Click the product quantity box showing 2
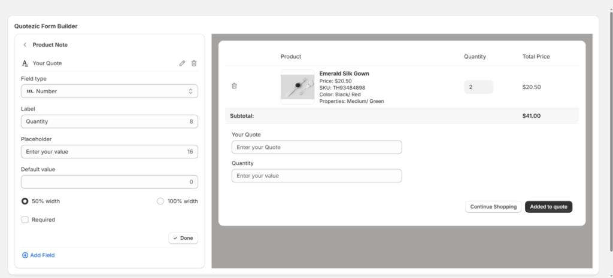 pos(478,87)
